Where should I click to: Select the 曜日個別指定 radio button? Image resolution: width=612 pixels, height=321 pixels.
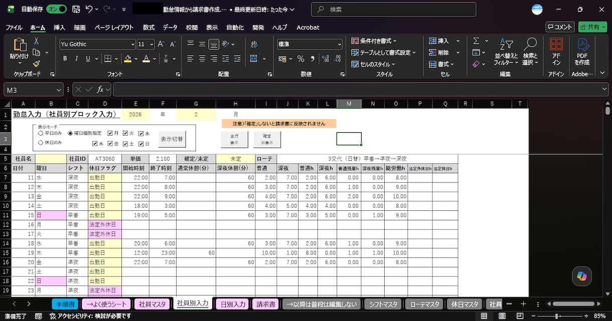[70, 133]
